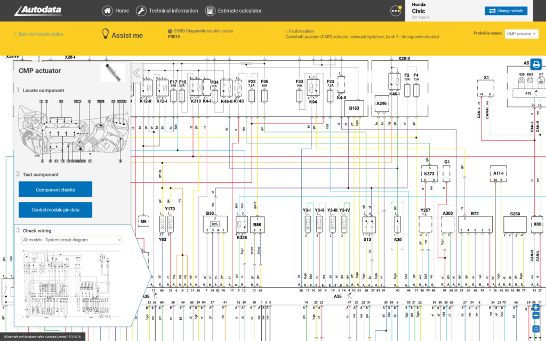Open Technical information wrench icon
The width and height of the screenshot is (546, 341).
coord(141,11)
